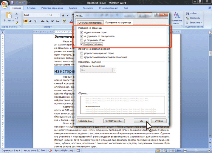Apply subscript formatting
Viewport: 212px width, 153px height.
click(x=47, y=21)
